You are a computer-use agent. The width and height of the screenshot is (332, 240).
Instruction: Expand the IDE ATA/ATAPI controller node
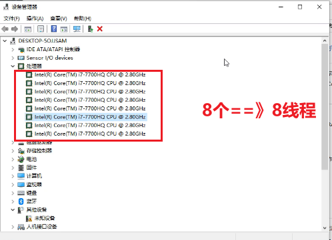click(13, 49)
